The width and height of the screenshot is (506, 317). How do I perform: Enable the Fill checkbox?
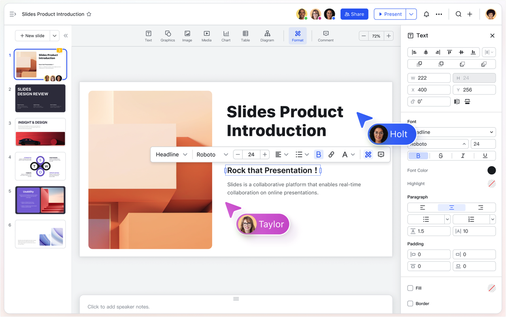410,288
